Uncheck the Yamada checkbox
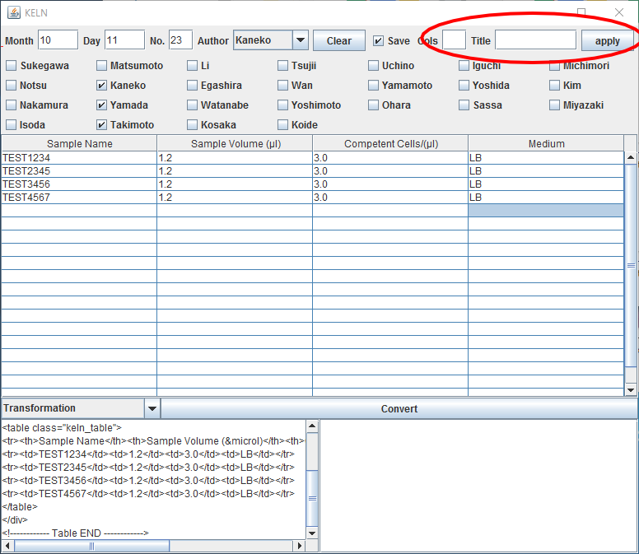Viewport: 639px width, 554px height. (101, 105)
